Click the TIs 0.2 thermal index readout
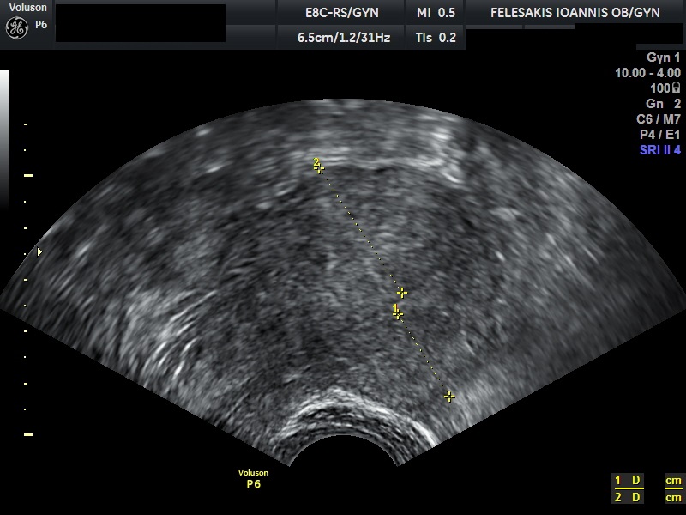The width and height of the screenshot is (686, 515). pyautogui.click(x=436, y=38)
